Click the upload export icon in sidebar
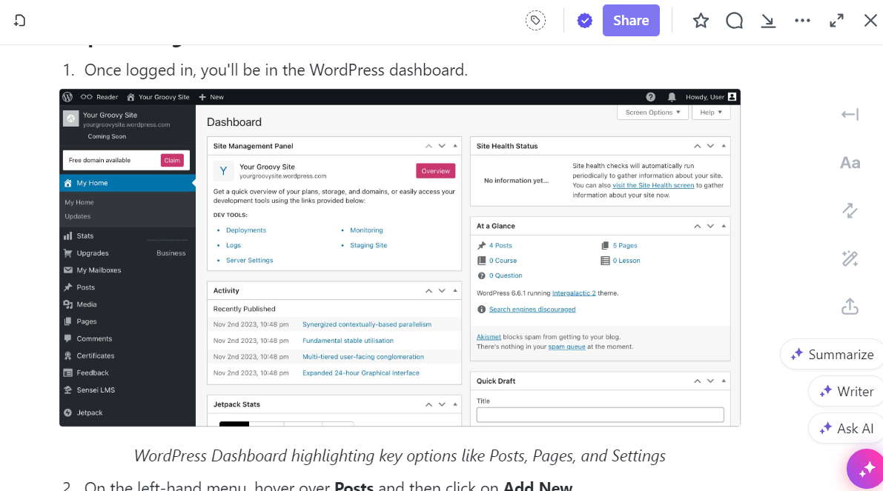This screenshot has width=883, height=491. coord(850,307)
